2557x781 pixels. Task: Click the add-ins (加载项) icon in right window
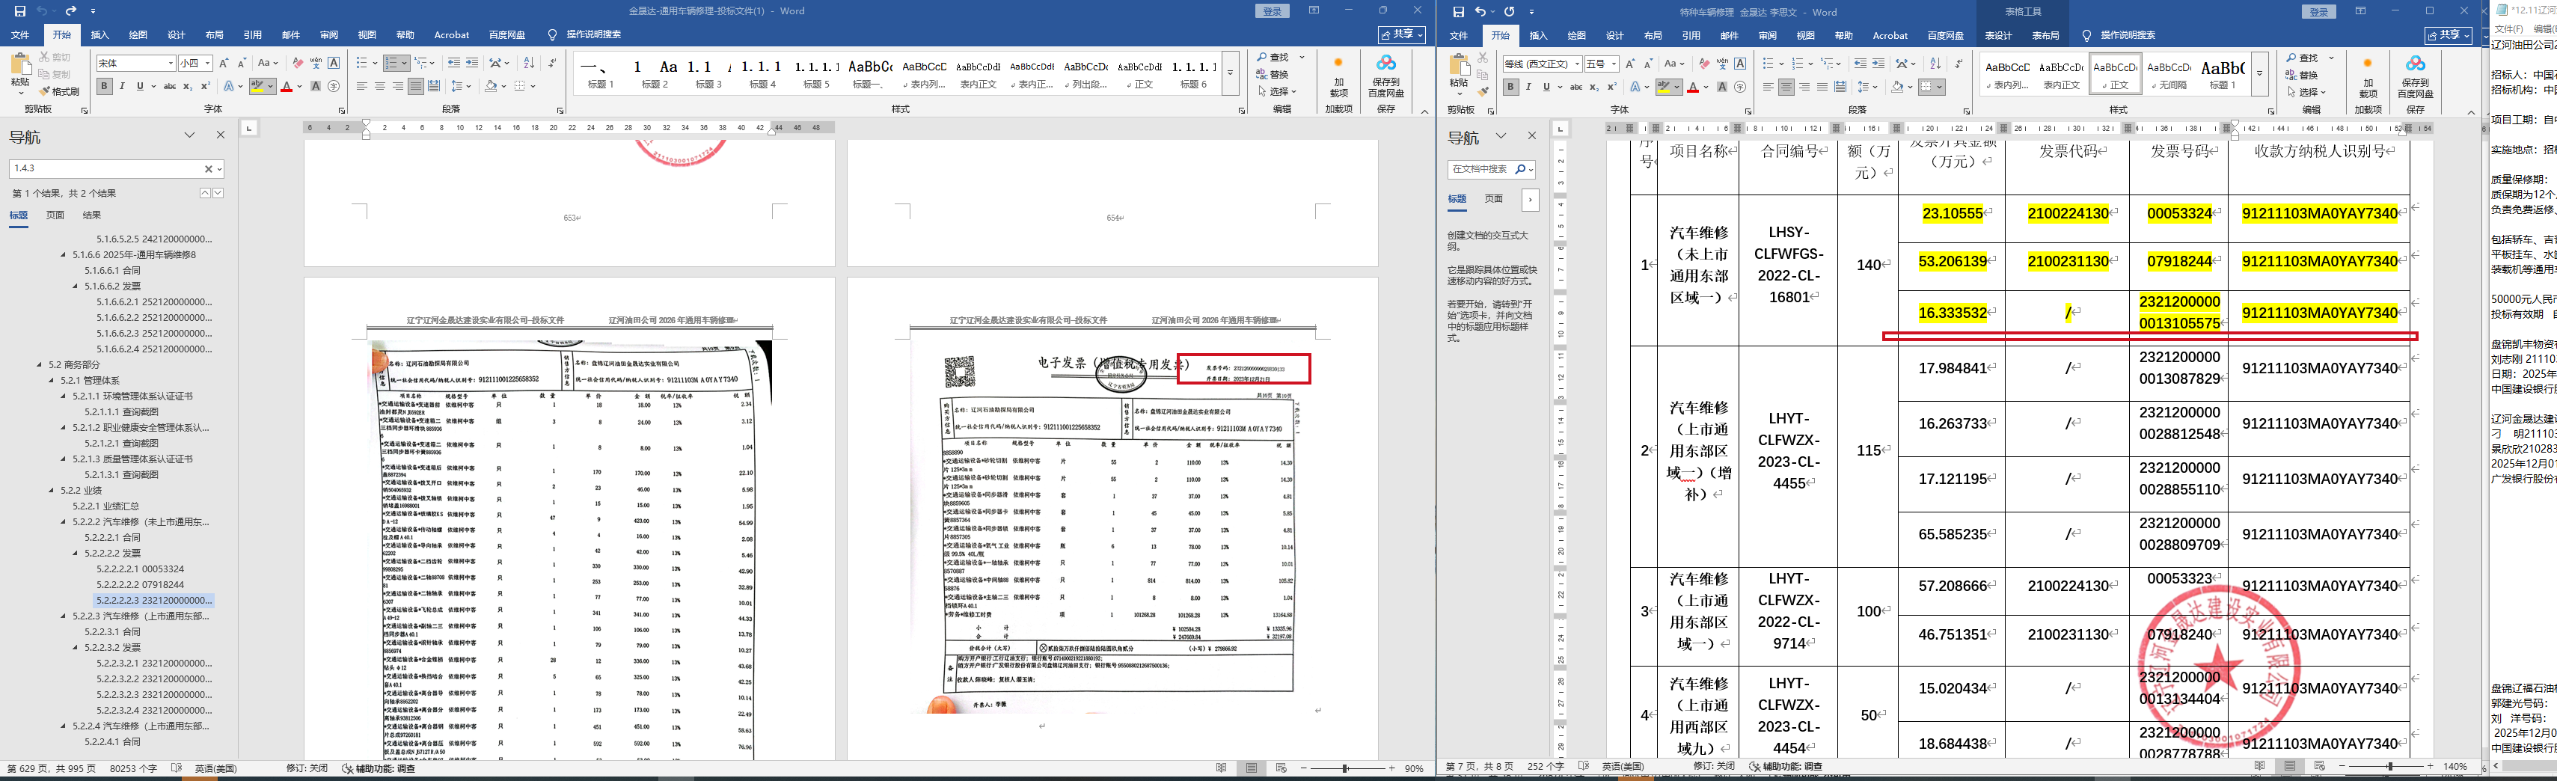click(x=2368, y=76)
